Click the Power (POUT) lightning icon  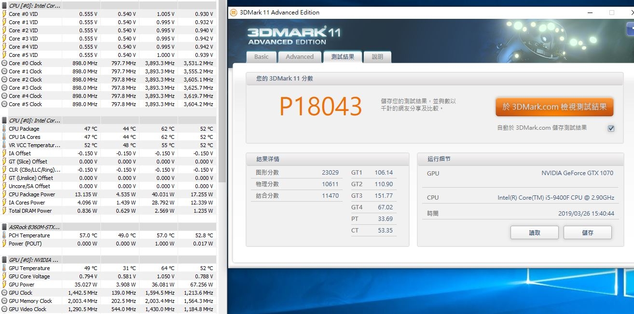pyautogui.click(x=4, y=244)
